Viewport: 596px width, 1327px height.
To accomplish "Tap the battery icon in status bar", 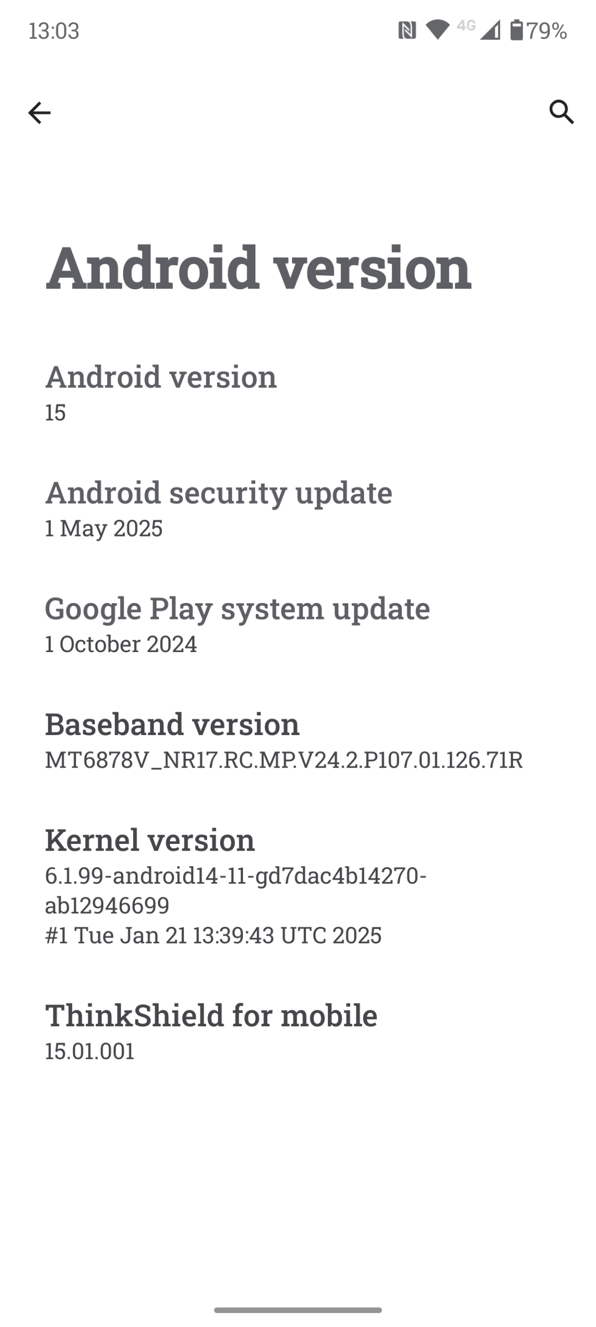I will [x=516, y=30].
